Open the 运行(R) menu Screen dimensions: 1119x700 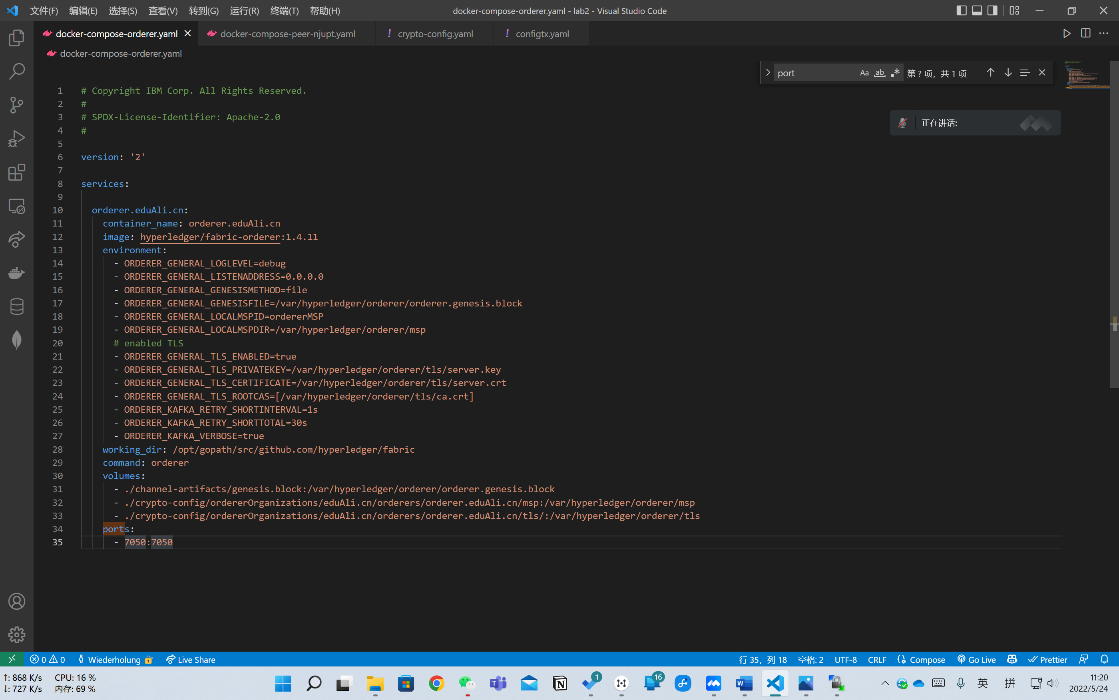(245, 11)
